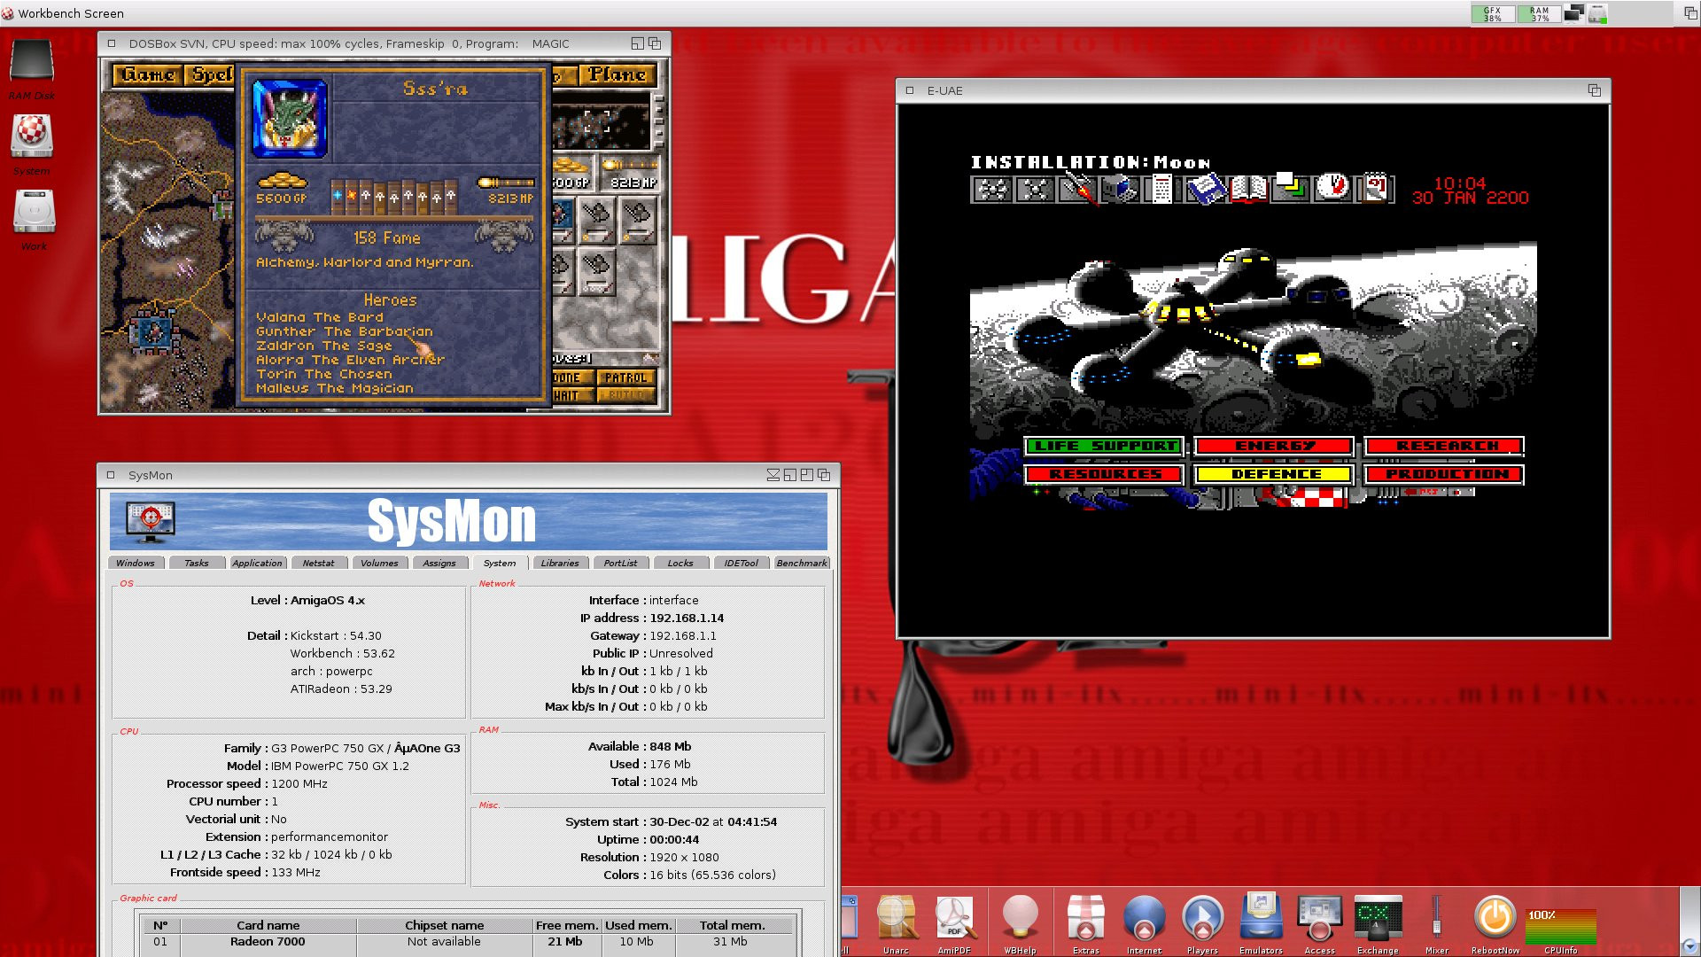The image size is (1701, 957).
Task: Click the Radeon 7000 card row in SysMon
Action: [470, 942]
